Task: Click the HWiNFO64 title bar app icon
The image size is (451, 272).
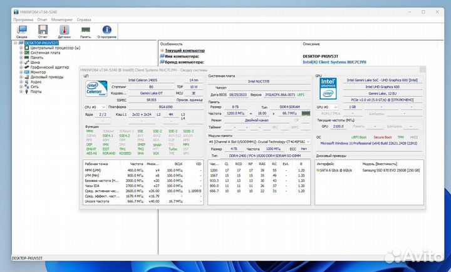Action: pyautogui.click(x=16, y=12)
